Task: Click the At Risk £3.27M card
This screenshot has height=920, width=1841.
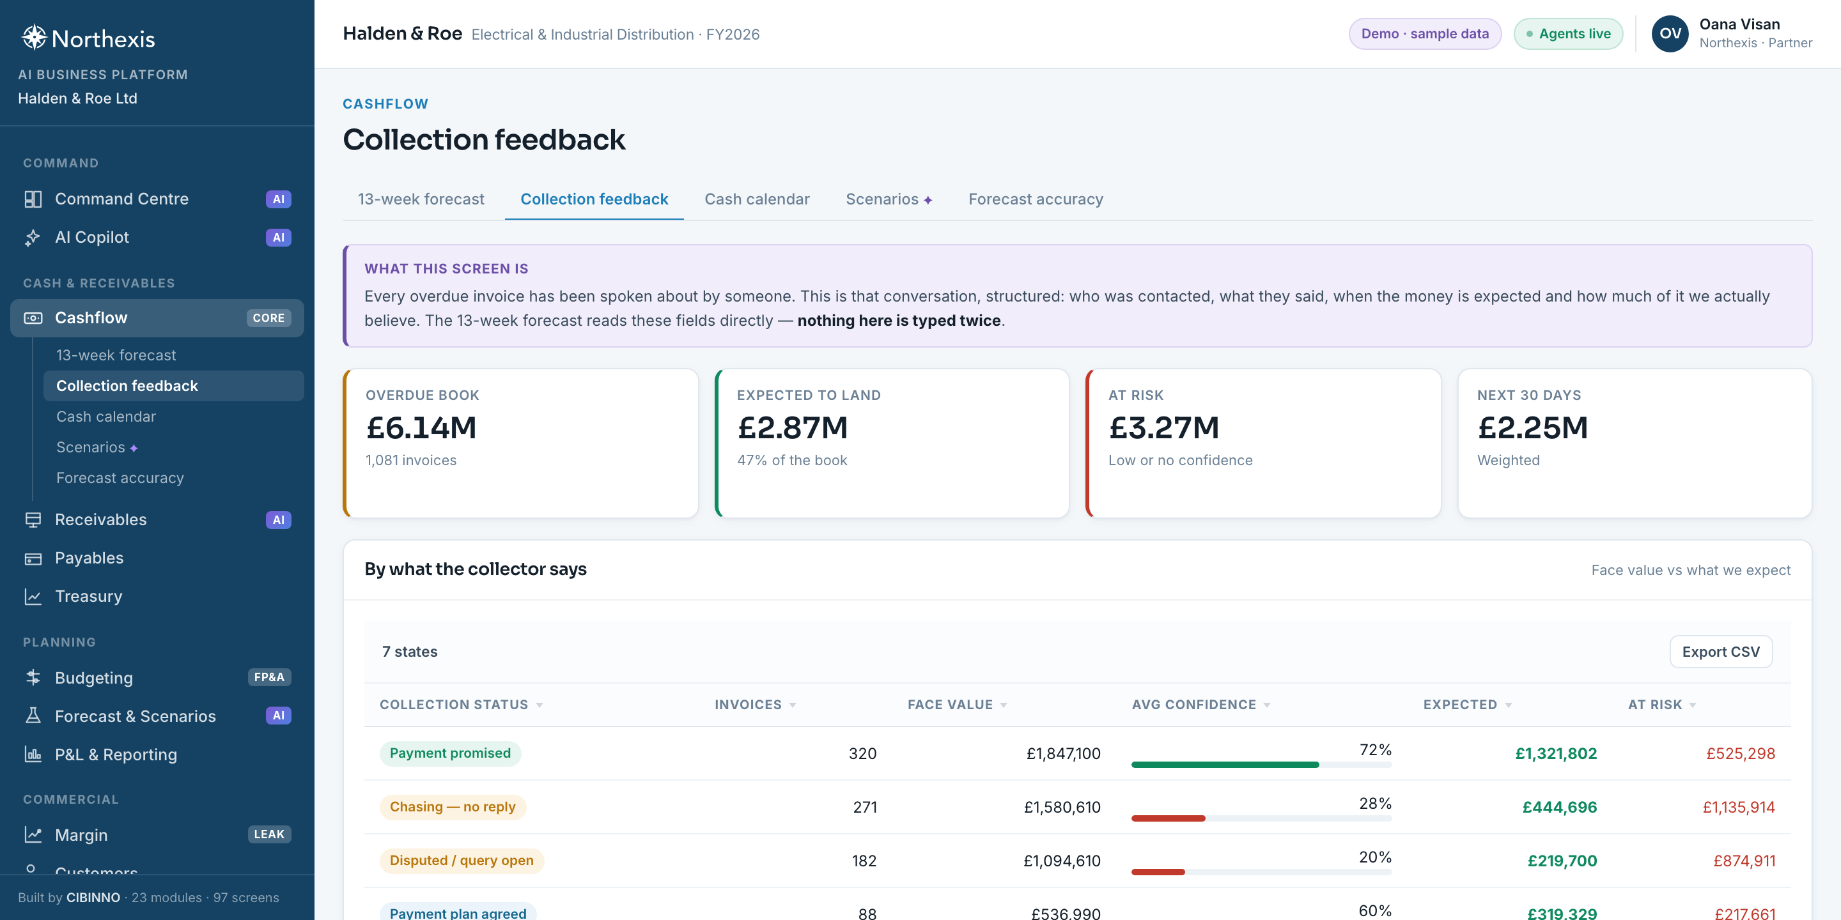Action: click(x=1263, y=443)
